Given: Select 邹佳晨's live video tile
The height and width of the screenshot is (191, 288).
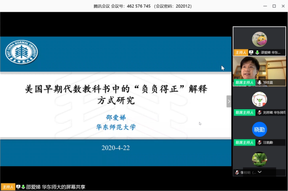Looking at the screenshot, I should (259, 68).
